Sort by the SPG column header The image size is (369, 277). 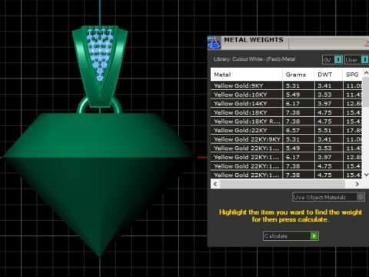(353, 75)
